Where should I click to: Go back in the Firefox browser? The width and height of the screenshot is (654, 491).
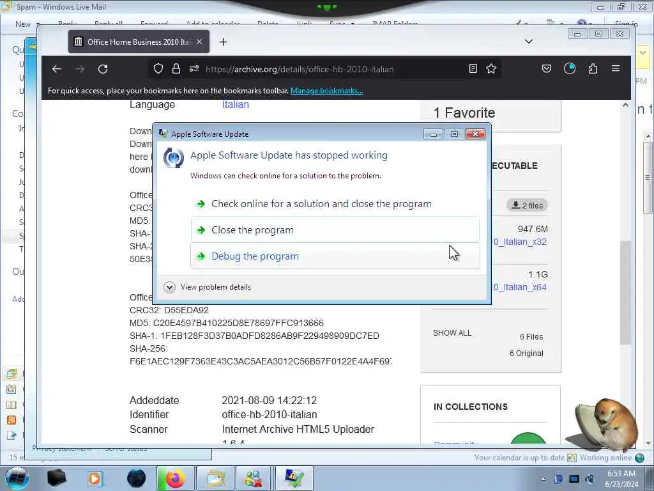coord(57,69)
